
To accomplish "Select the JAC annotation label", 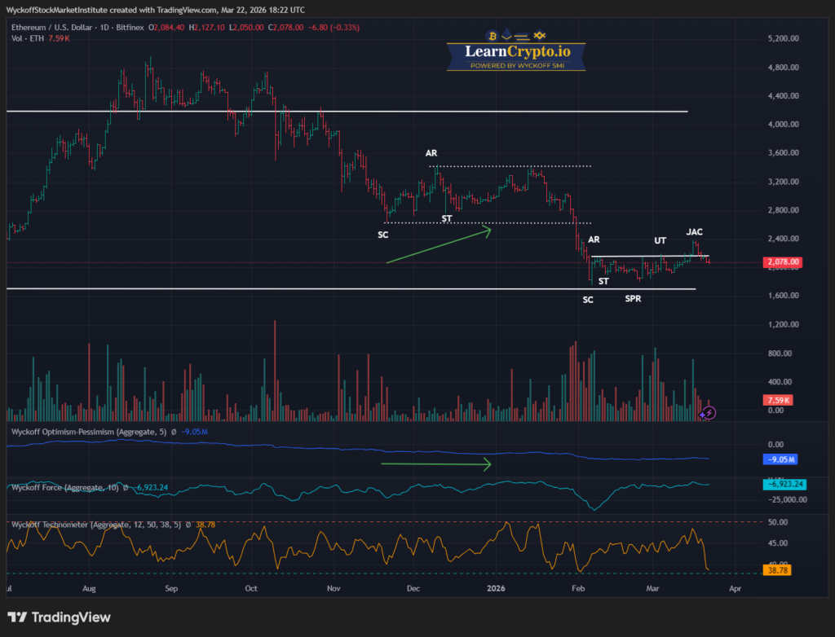I will pos(694,232).
